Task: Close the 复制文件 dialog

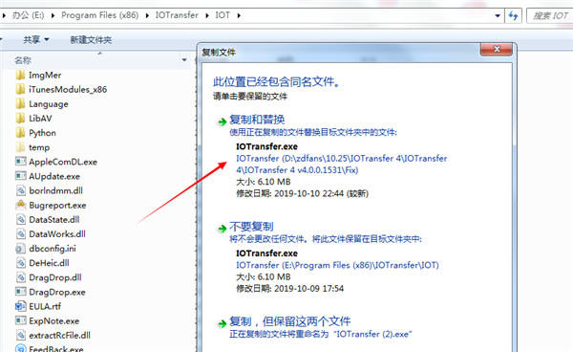Action: point(497,50)
